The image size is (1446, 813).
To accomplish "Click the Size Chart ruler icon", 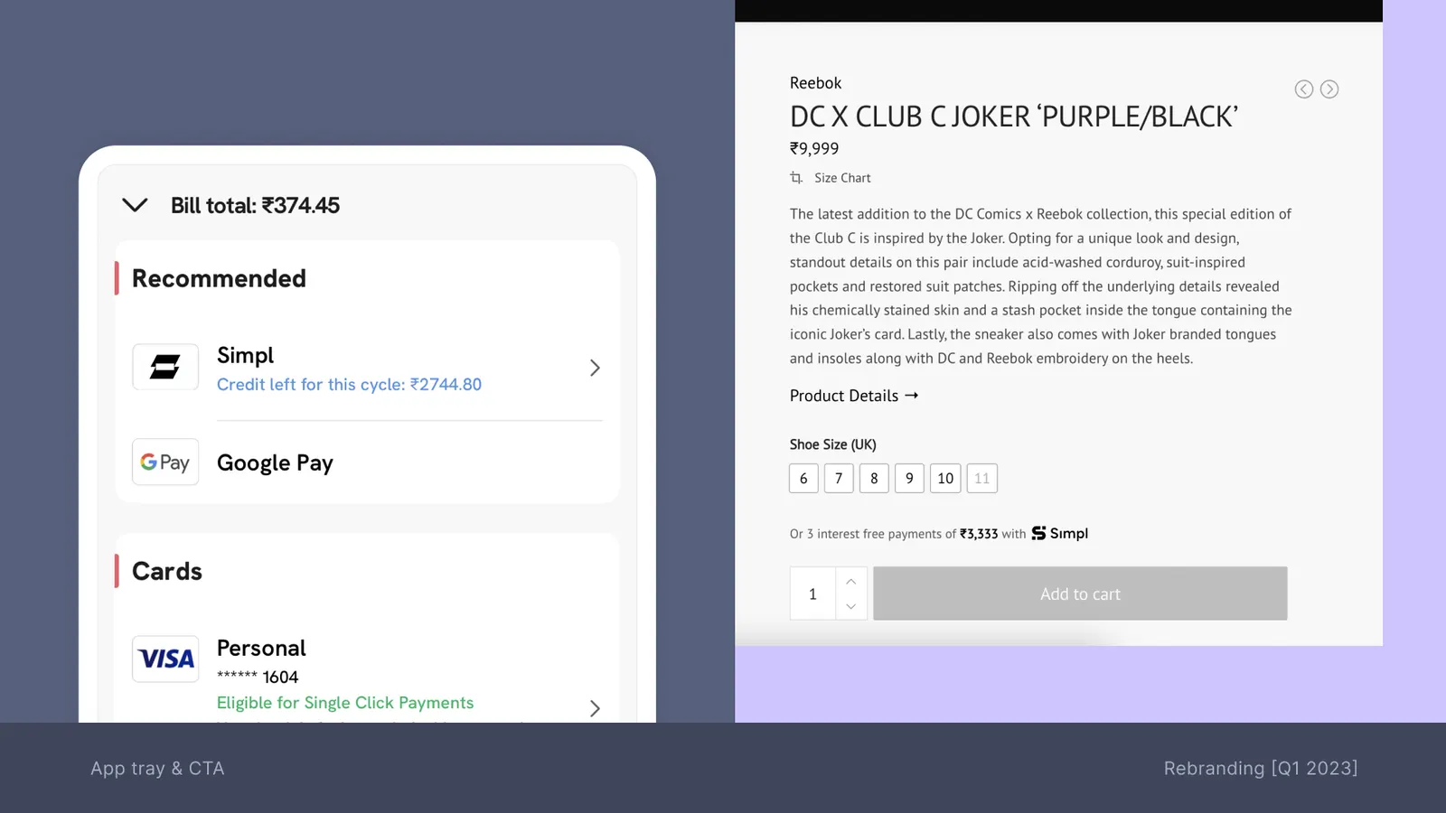I will (796, 178).
